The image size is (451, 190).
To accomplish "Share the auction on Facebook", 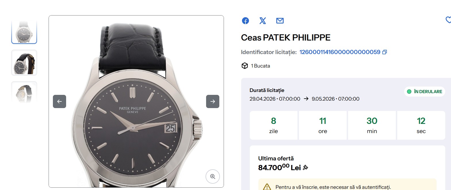I will coord(245,21).
